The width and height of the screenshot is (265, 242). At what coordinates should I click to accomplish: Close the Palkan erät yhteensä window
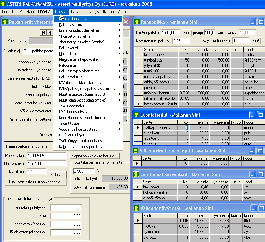126,22
